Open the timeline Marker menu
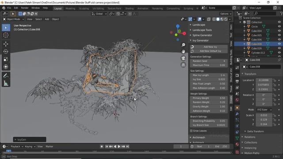 click(x=49, y=147)
